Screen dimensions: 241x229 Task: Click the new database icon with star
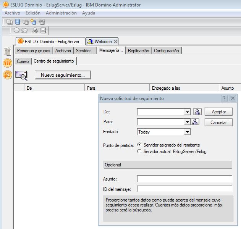33,22
